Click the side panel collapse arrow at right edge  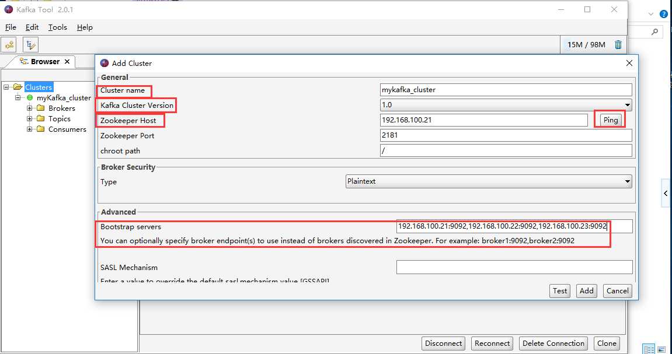pyautogui.click(x=665, y=194)
